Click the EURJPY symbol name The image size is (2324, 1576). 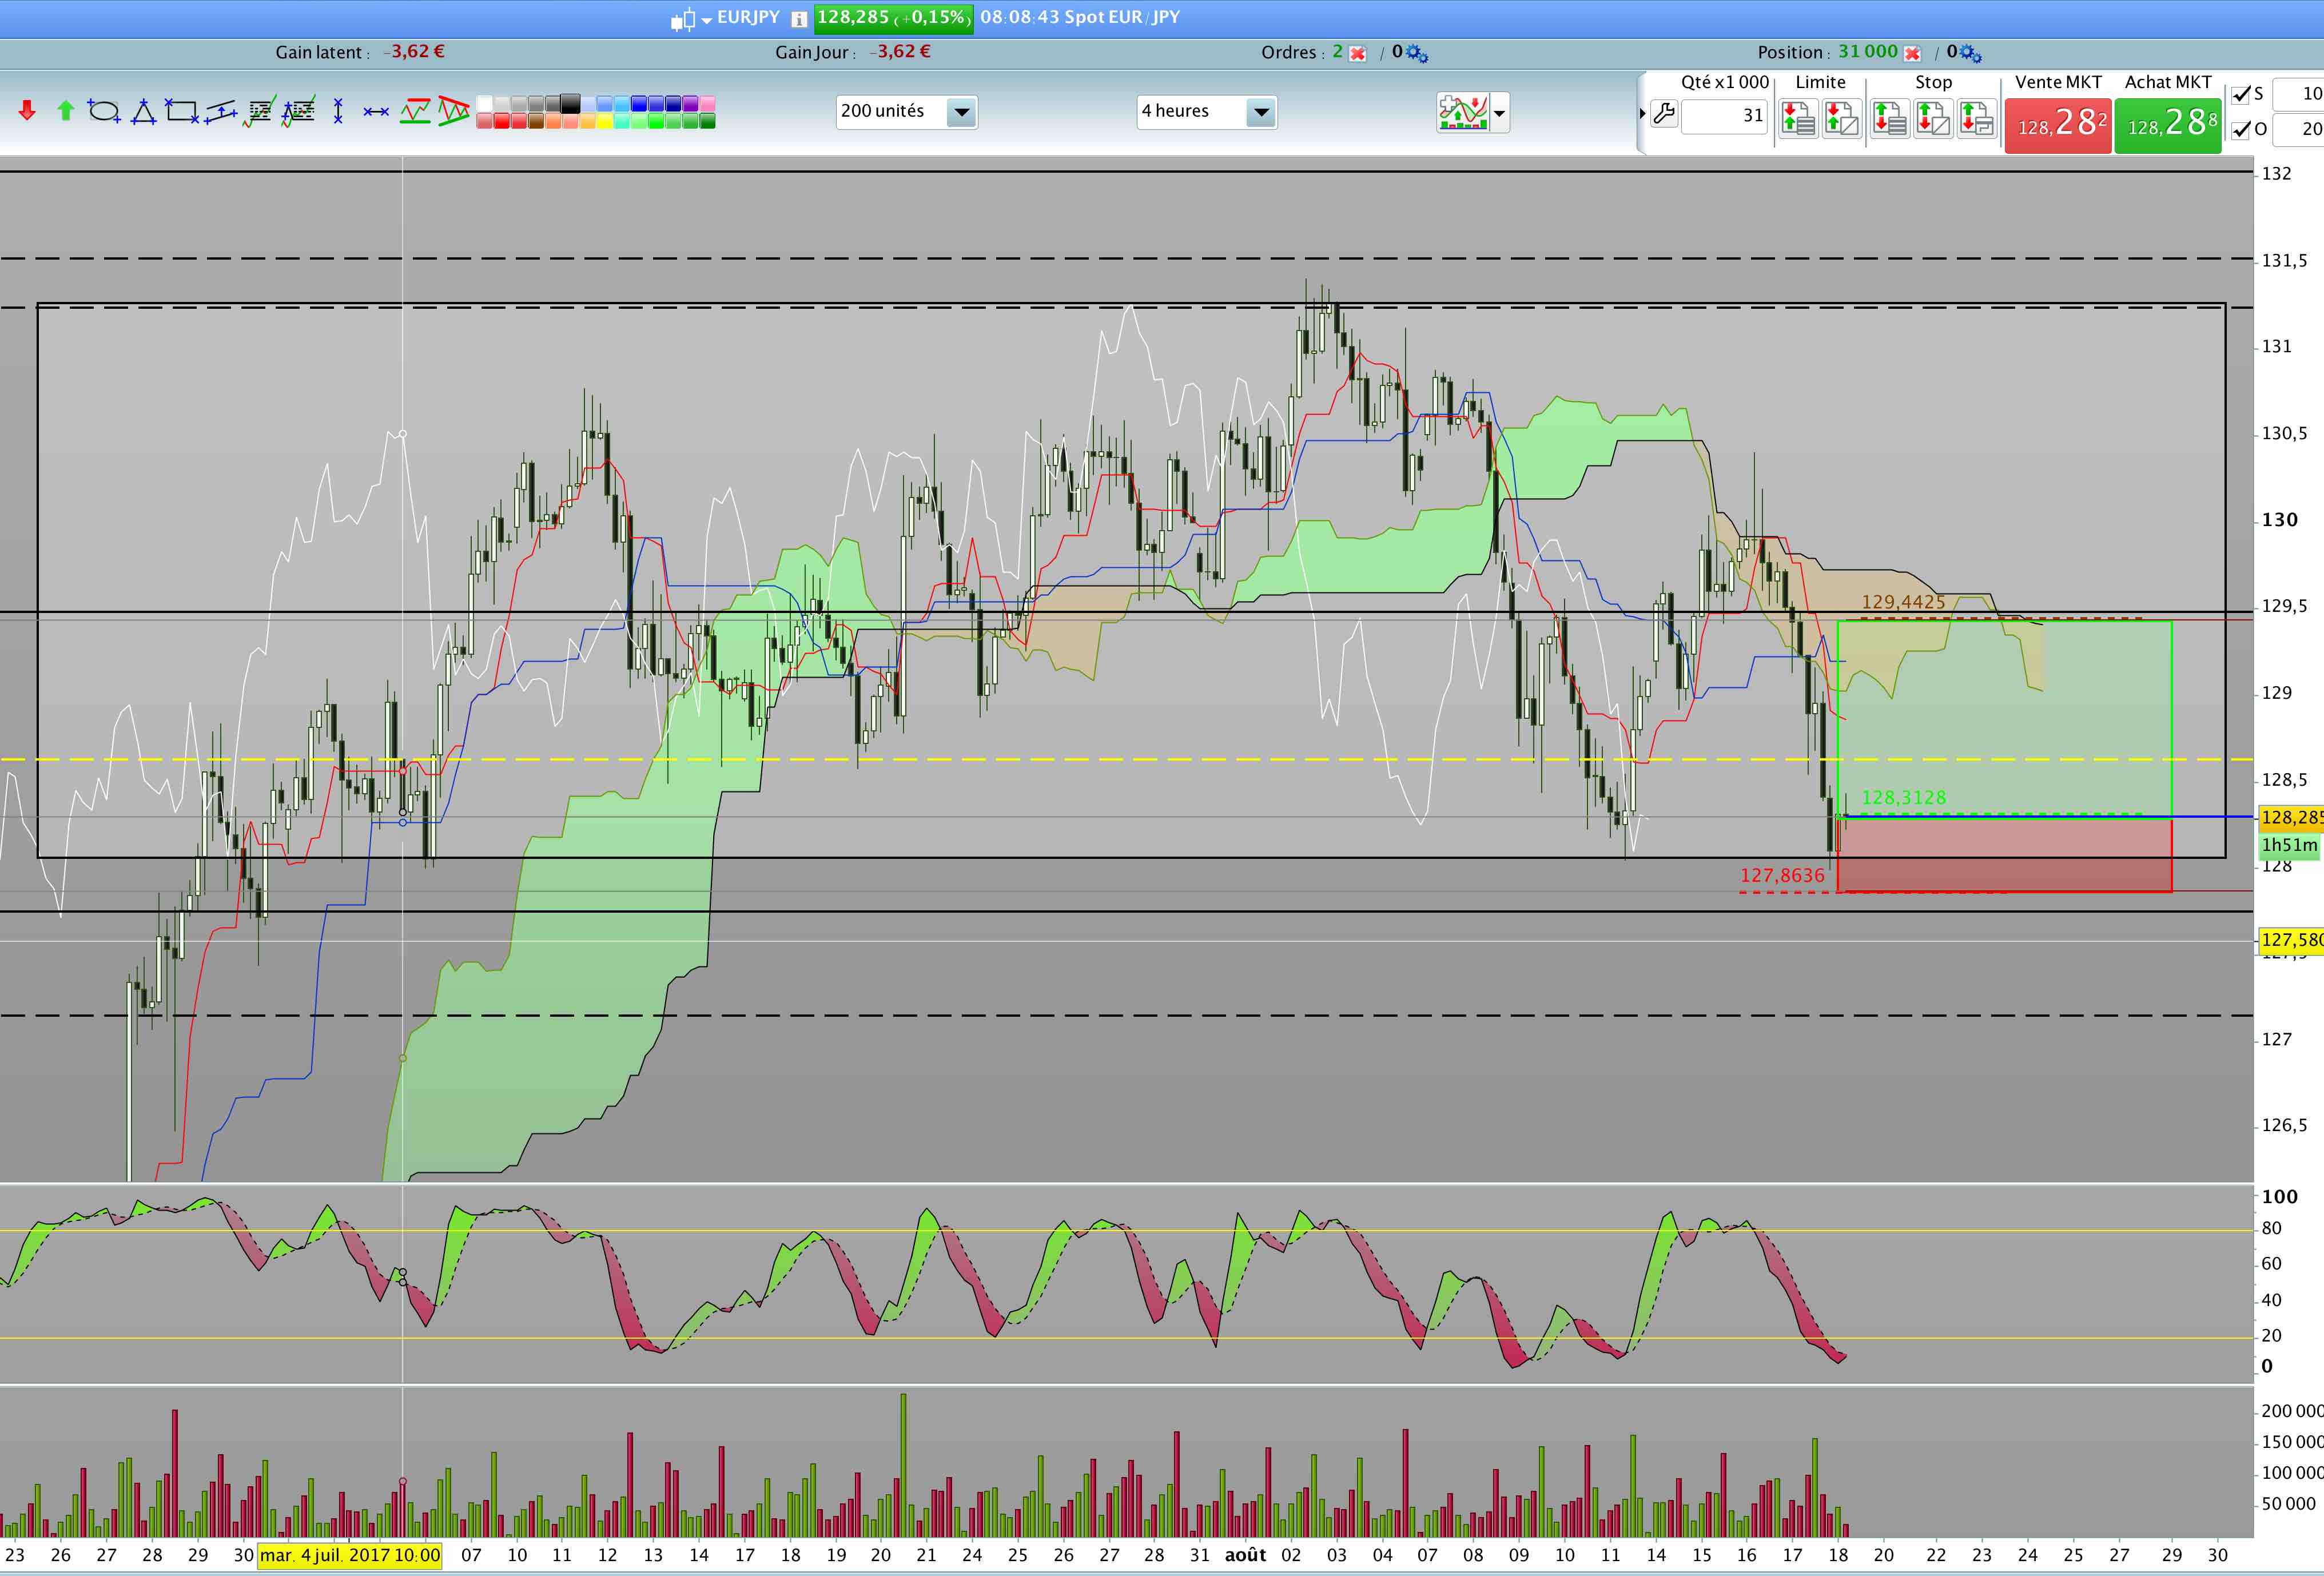[x=748, y=18]
